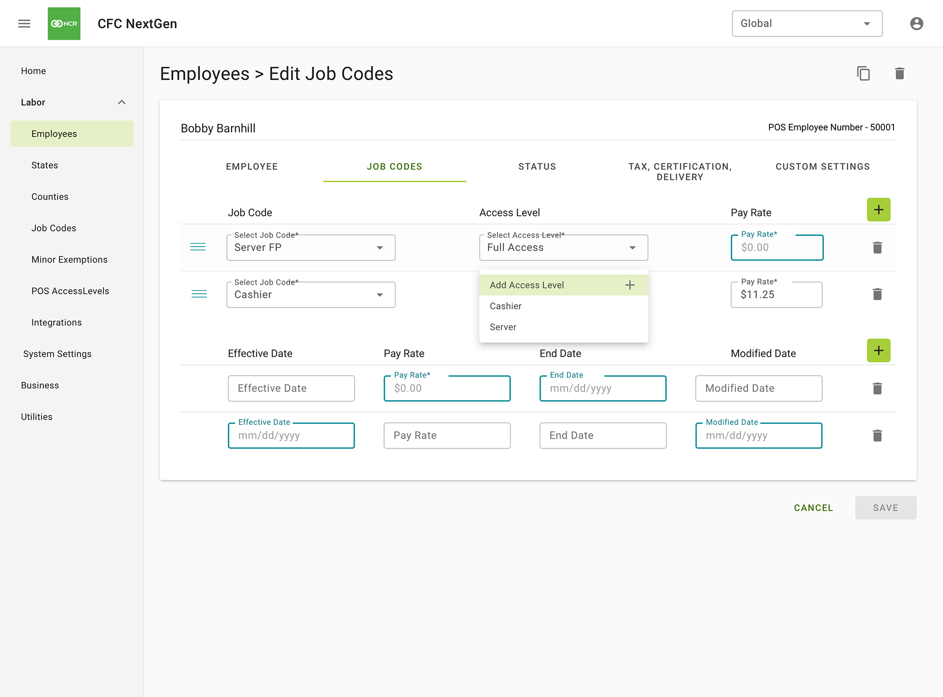Open the hamburger navigation menu
The height and width of the screenshot is (697, 943).
point(24,24)
